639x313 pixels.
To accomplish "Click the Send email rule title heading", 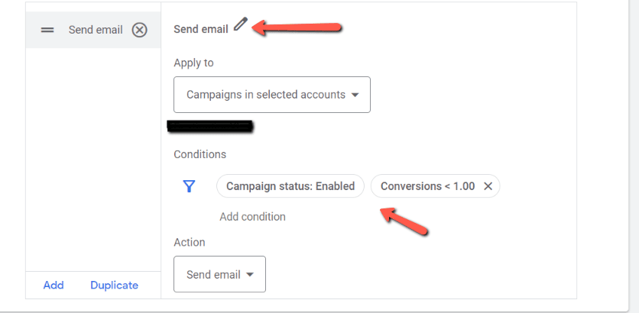I will click(201, 29).
